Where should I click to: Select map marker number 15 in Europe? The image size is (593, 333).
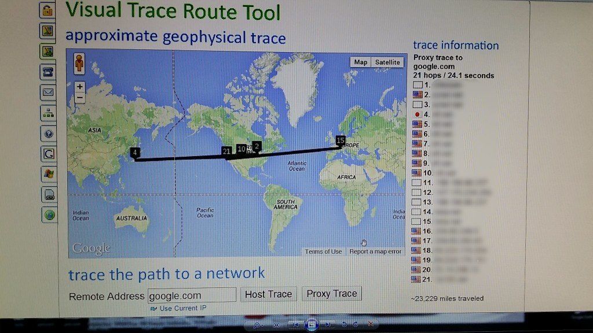[341, 140]
